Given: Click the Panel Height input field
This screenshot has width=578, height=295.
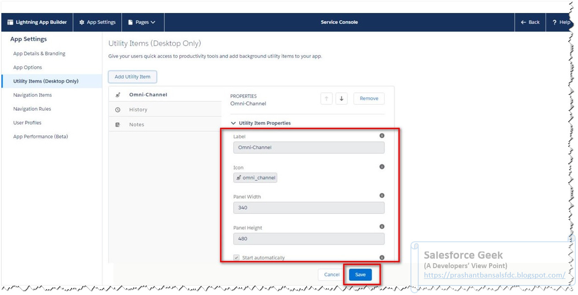Looking at the screenshot, I should click(x=309, y=239).
